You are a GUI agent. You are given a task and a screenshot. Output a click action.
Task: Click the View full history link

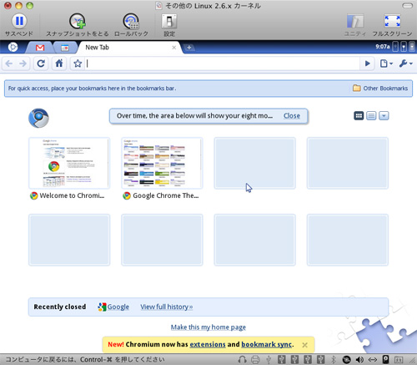(x=166, y=307)
